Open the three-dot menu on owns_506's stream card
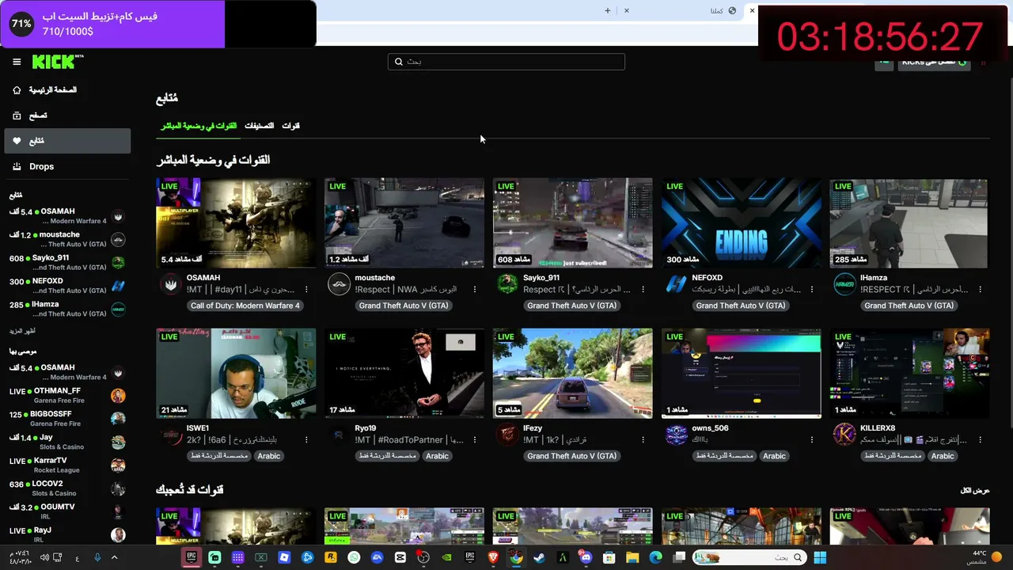 812,440
